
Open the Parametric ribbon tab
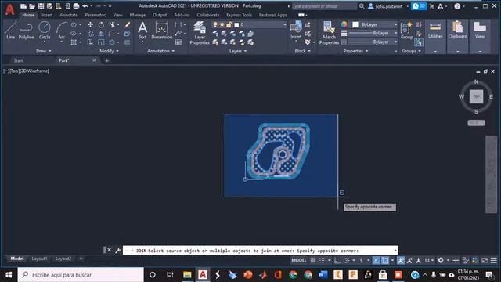pyautogui.click(x=96, y=15)
